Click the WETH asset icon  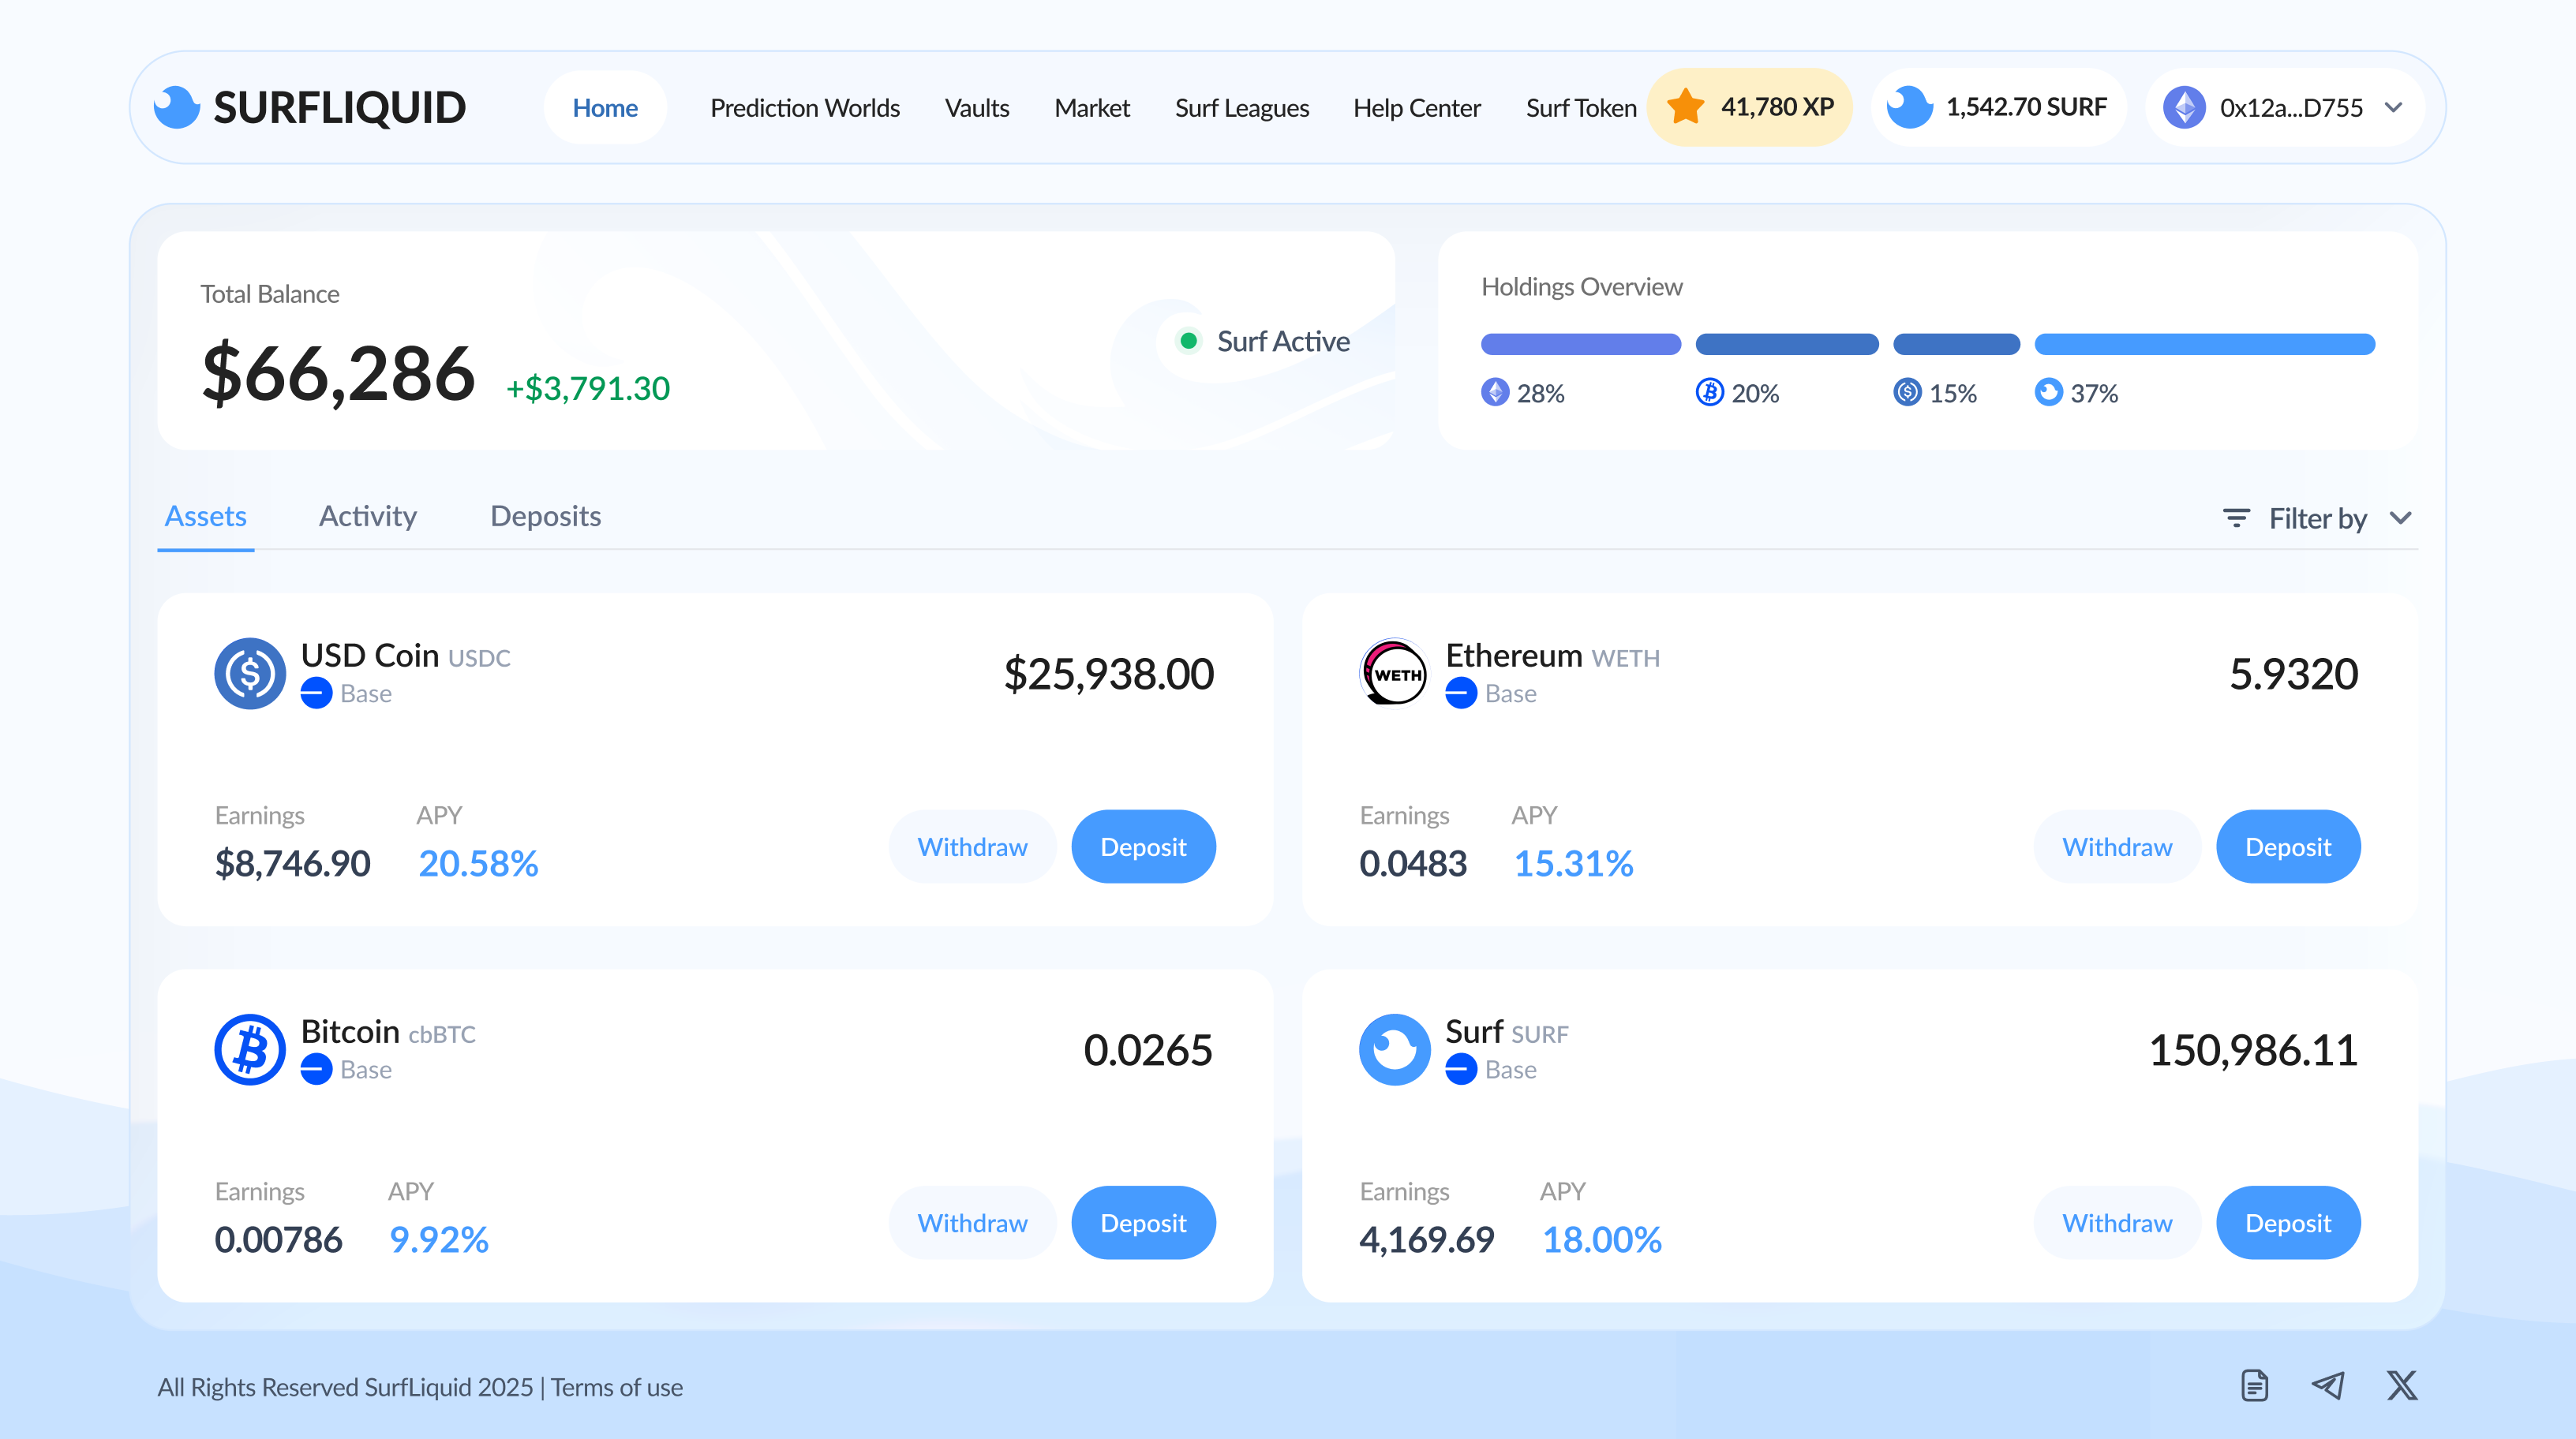pyautogui.click(x=1395, y=674)
